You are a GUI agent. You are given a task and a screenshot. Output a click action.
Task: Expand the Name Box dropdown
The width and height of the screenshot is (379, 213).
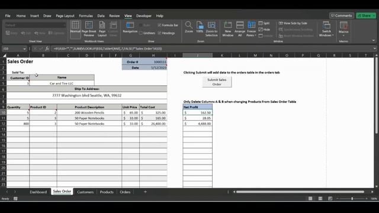(24, 49)
